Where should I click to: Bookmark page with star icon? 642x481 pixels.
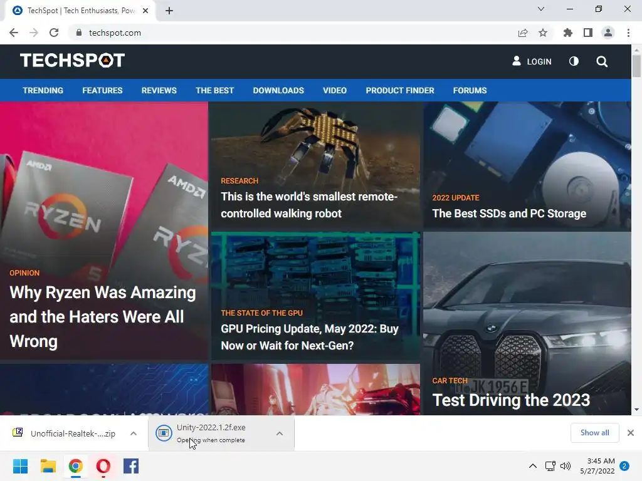tap(543, 33)
